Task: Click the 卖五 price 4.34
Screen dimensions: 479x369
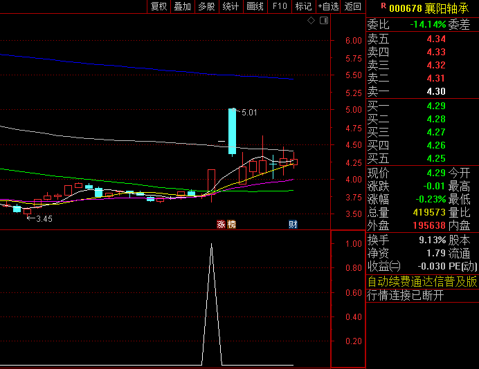Action: (x=436, y=39)
